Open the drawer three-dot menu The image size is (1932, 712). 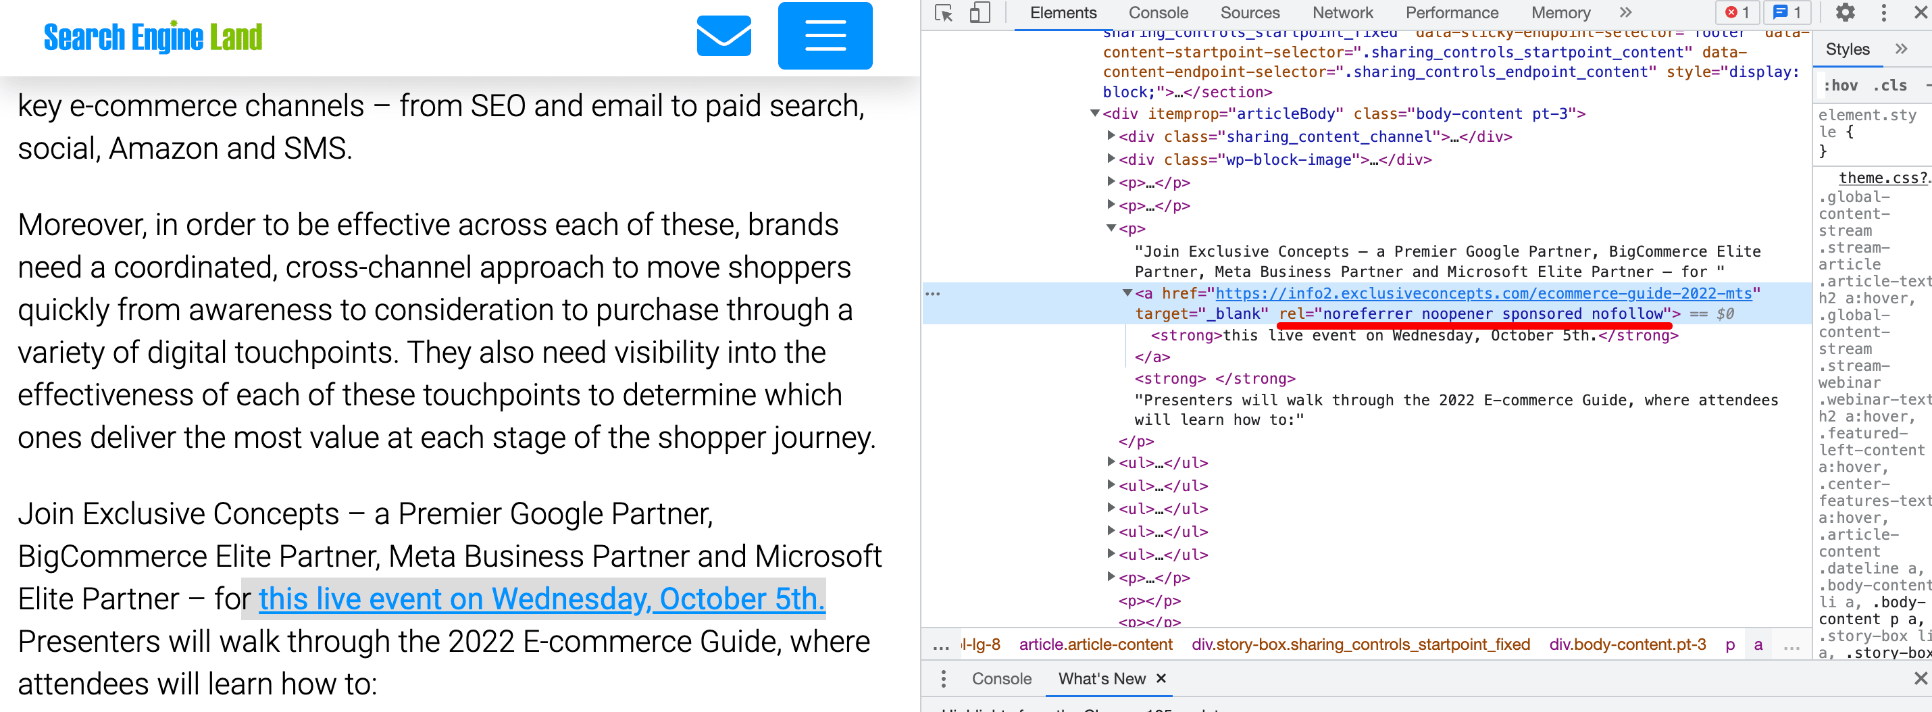943,679
